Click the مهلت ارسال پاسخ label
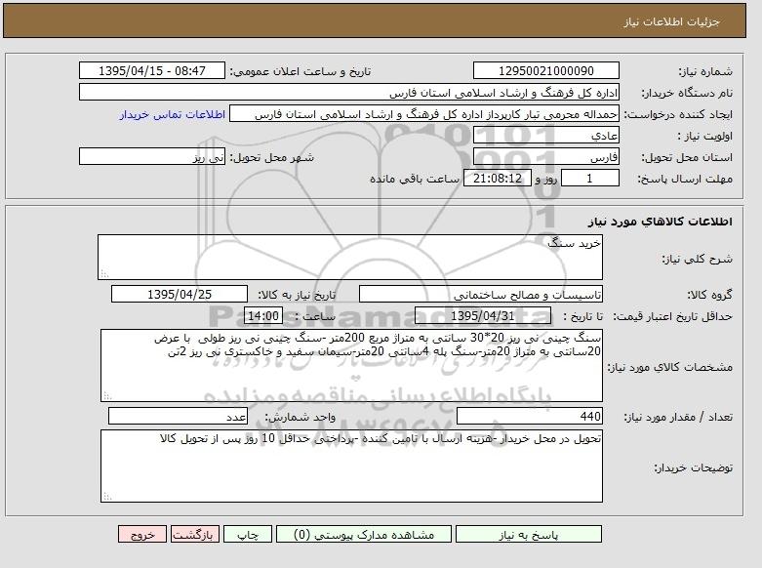762x568 pixels. pos(685,179)
